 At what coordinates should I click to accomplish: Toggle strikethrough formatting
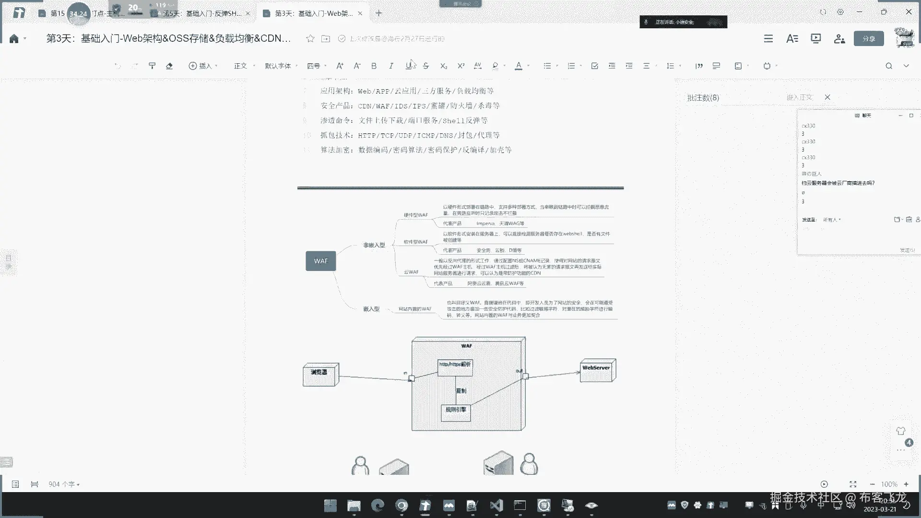coord(426,66)
